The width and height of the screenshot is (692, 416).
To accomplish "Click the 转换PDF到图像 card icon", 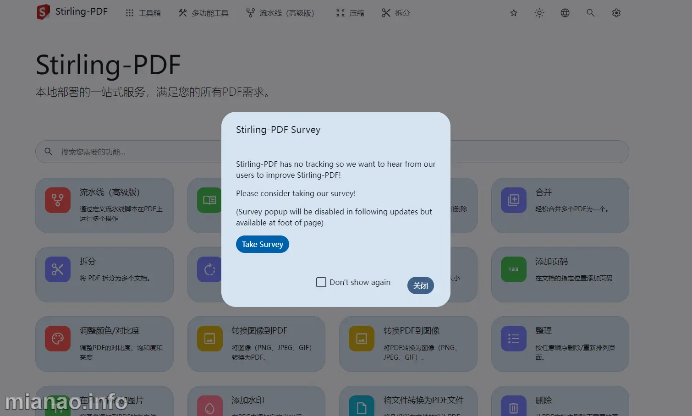I will click(362, 339).
